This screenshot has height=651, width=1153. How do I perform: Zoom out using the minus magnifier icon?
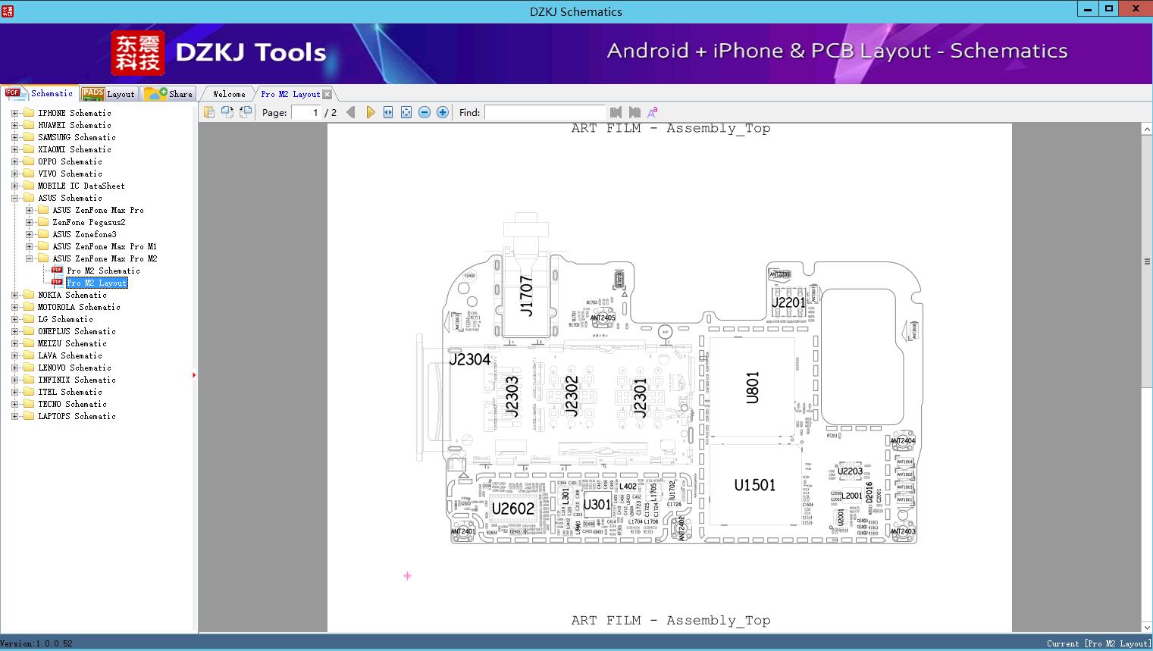click(x=425, y=112)
